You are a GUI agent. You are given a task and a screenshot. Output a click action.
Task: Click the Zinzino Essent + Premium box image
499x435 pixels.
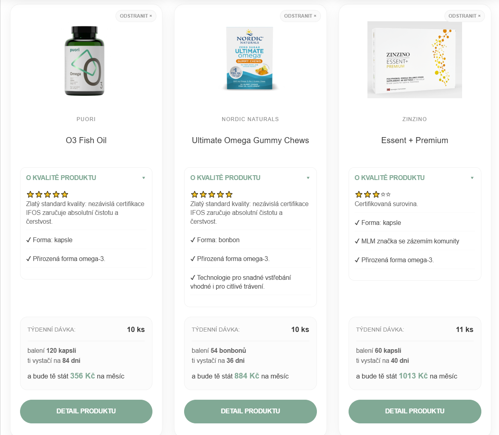(x=415, y=60)
